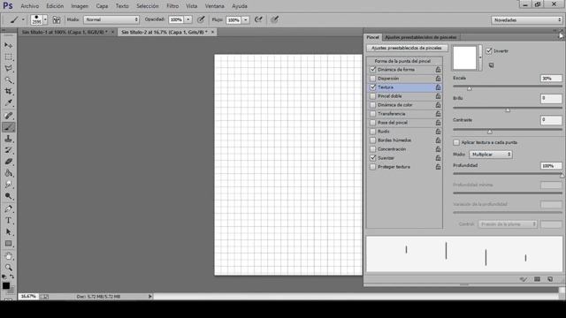The height and width of the screenshot is (318, 566).
Task: Select the Zoom tool
Action: click(x=8, y=268)
